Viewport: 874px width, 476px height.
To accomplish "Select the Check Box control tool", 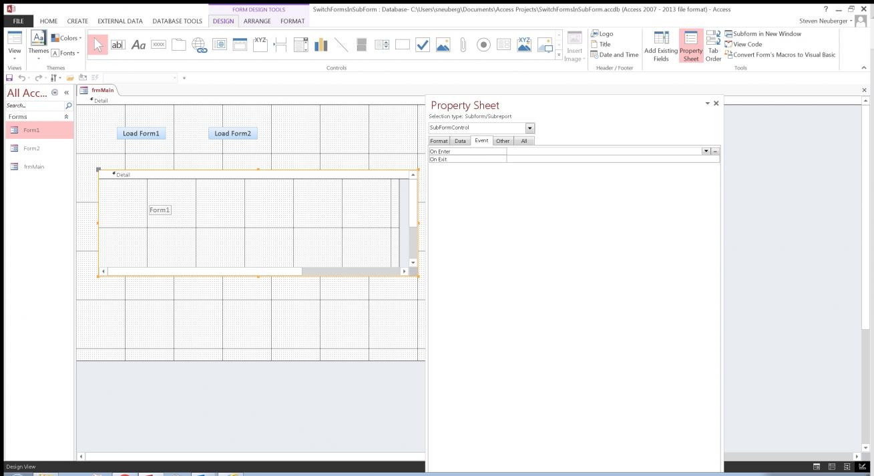I will pos(423,45).
